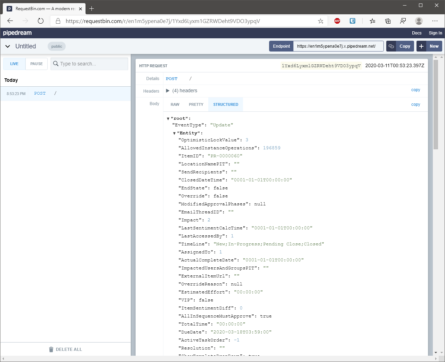Image resolution: width=445 pixels, height=362 pixels.
Task: Open the browser profile avatar
Action: pos(419,21)
